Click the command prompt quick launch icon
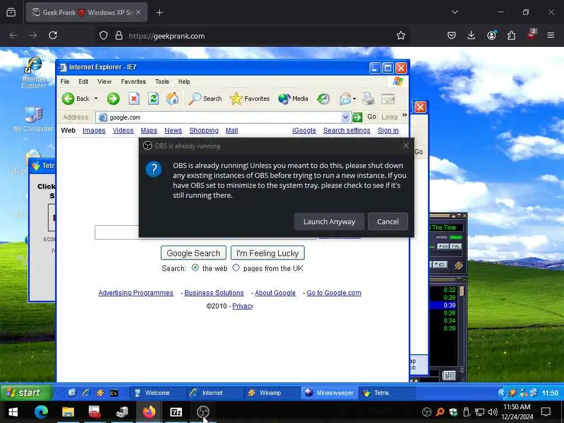The height and width of the screenshot is (423, 564). click(114, 393)
